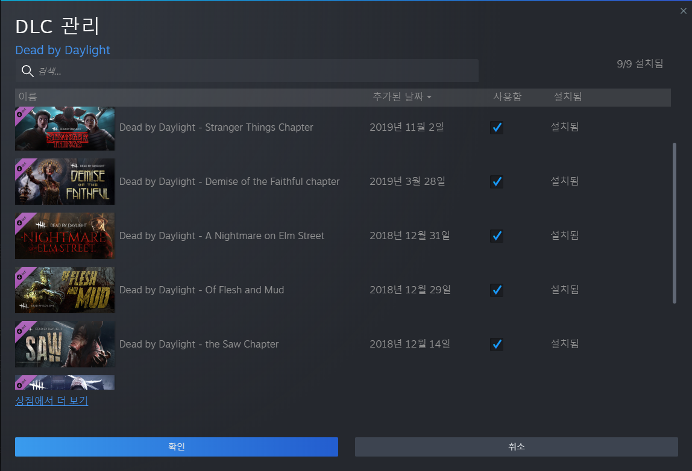Click the 9/9 설치됨 counter
This screenshot has height=471, width=692.
pos(640,64)
